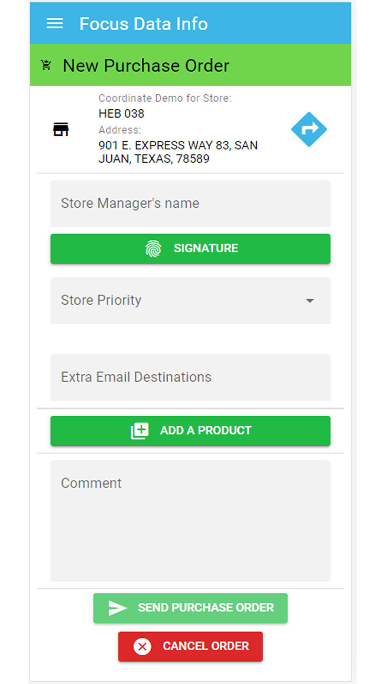Click the add product plus icon
The height and width of the screenshot is (684, 385).
[139, 430]
